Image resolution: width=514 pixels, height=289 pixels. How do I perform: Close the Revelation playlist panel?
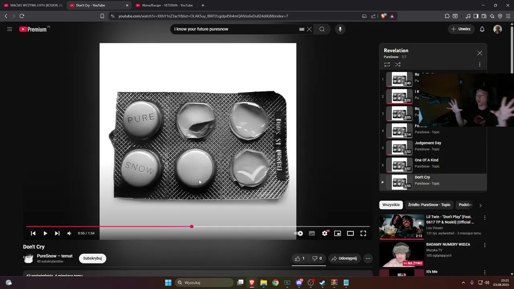tap(479, 53)
